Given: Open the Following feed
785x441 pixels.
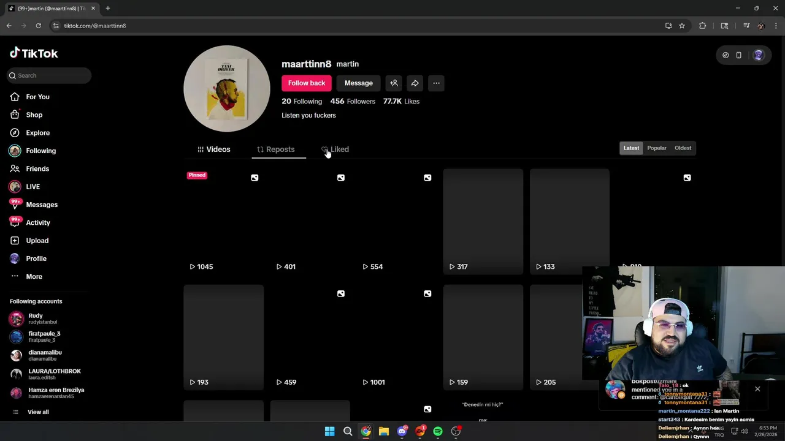Looking at the screenshot, I should (33, 151).
